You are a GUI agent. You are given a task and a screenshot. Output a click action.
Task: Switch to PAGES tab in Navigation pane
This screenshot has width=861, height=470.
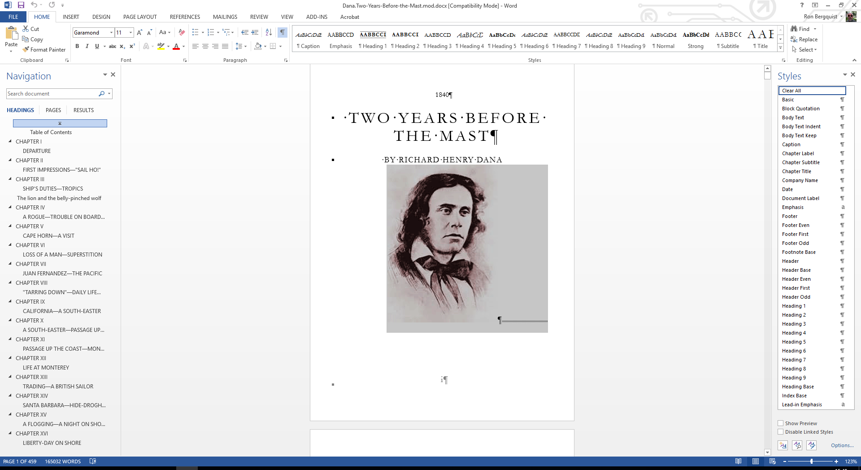click(53, 110)
